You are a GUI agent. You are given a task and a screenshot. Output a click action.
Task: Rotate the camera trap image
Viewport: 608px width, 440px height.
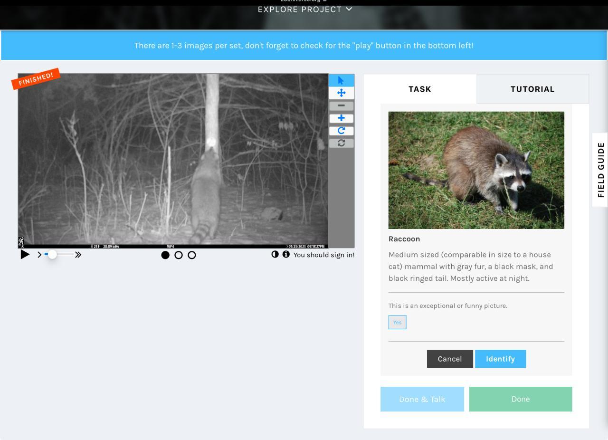341,130
